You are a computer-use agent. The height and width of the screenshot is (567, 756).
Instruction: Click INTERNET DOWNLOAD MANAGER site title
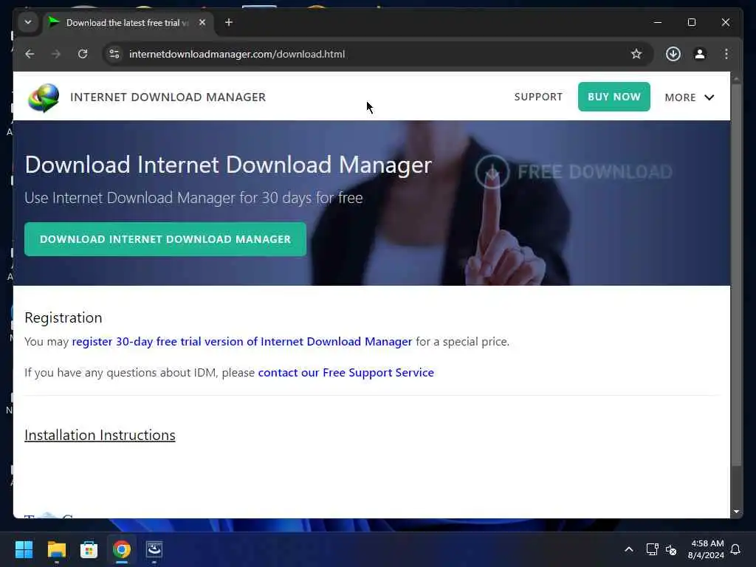click(168, 97)
